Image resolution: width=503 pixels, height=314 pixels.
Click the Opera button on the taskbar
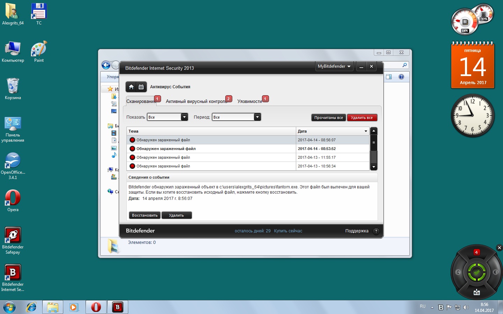(96, 307)
